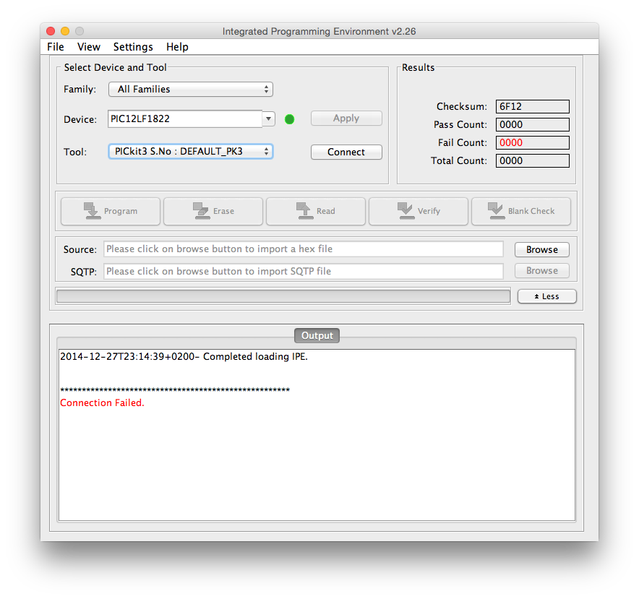Collapse the panel with Less button
The height and width of the screenshot is (599, 639).
point(546,296)
